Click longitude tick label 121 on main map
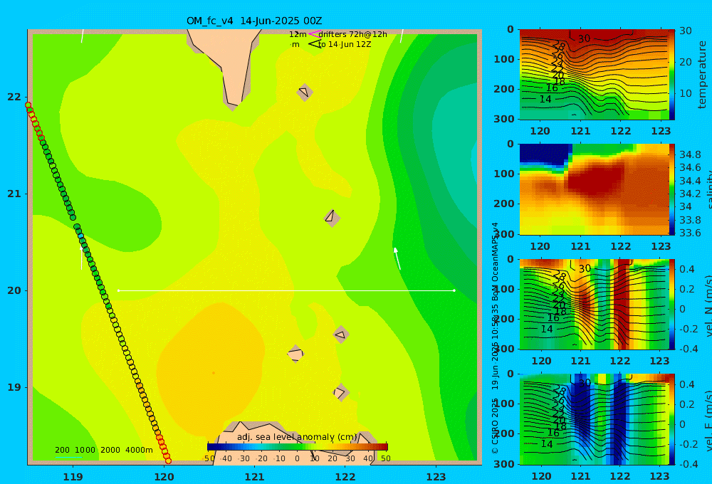 (254, 477)
